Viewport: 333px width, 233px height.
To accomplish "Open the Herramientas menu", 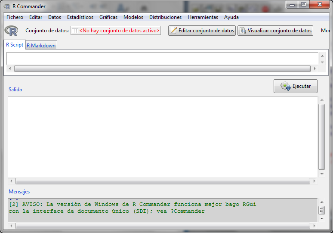I will [203, 17].
